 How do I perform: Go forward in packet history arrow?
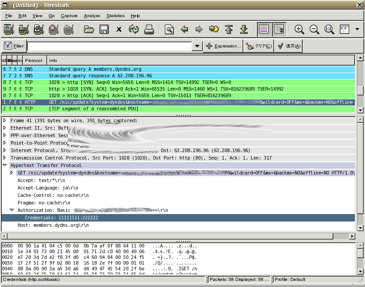point(199,29)
